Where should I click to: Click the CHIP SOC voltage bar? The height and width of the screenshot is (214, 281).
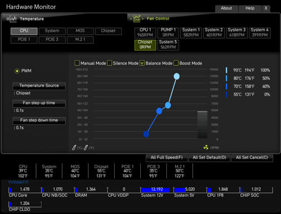tap(256, 190)
